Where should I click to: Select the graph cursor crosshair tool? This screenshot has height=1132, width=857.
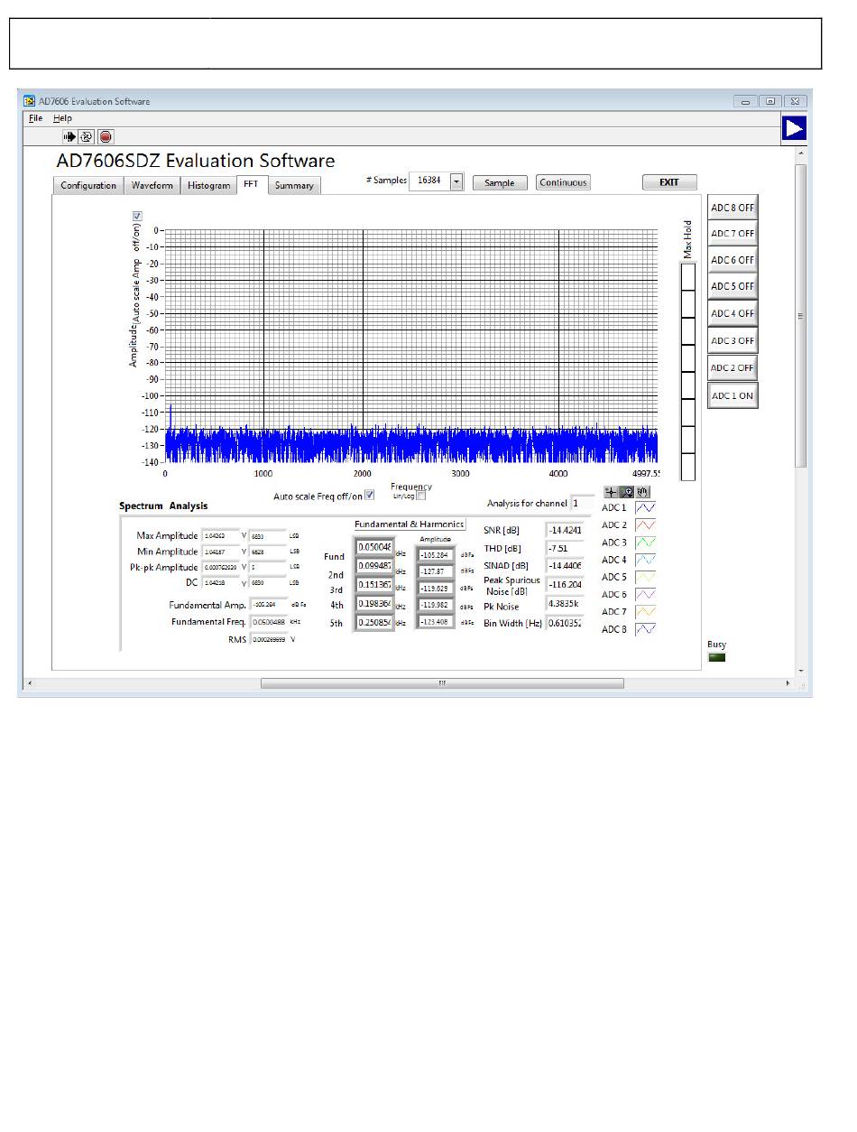611,492
